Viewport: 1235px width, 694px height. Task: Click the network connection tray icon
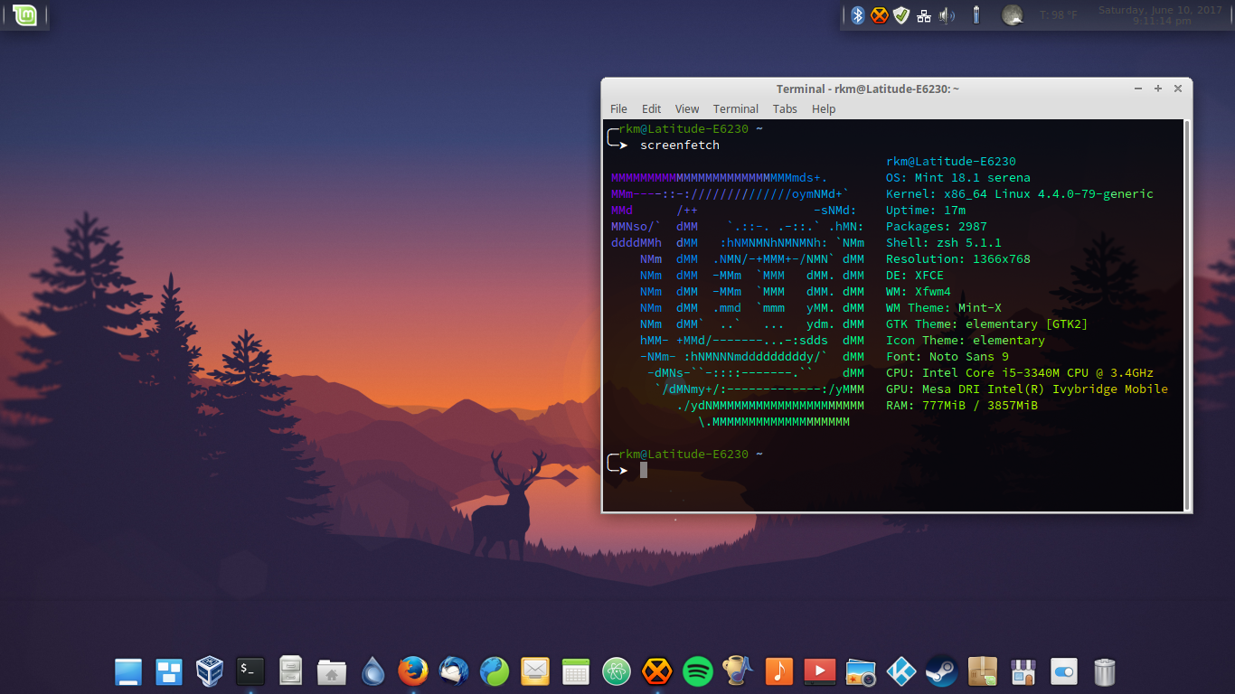click(924, 15)
